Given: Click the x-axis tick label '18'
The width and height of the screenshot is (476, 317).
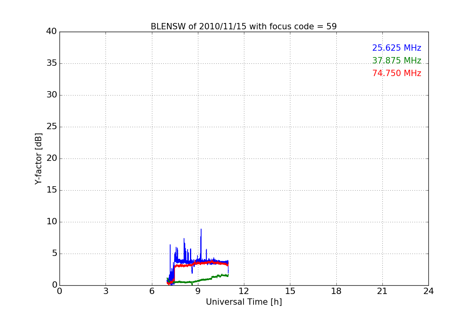Looking at the screenshot, I should [336, 291].
